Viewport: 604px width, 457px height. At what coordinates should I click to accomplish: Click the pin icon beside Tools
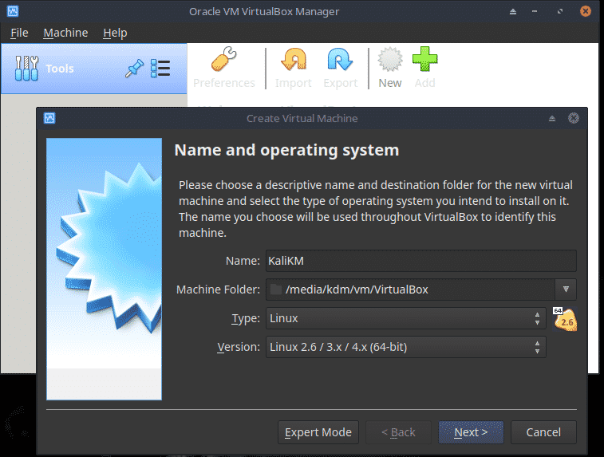coord(134,69)
